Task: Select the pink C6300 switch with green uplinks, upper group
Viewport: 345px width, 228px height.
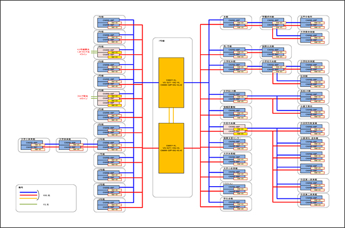Action: click(109, 50)
